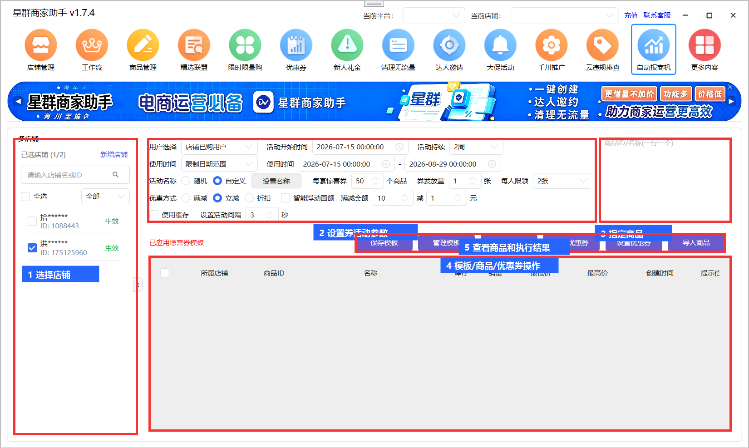Open the 更多内容 more content icon
749x448 pixels.
click(x=705, y=45)
